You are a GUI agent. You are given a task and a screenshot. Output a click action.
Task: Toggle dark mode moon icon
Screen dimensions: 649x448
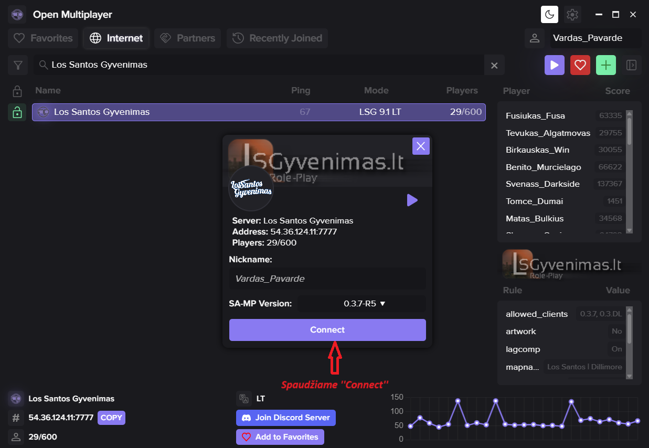[549, 15]
